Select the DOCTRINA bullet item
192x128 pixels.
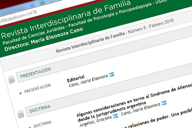coord(43,124)
